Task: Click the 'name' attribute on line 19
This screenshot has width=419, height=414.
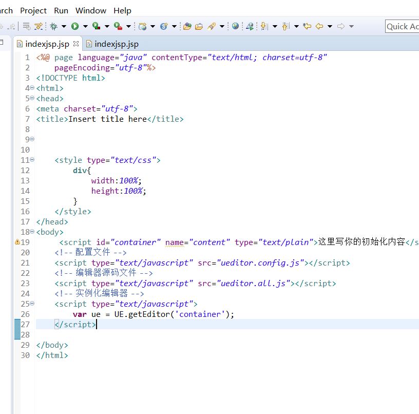Action: click(175, 242)
